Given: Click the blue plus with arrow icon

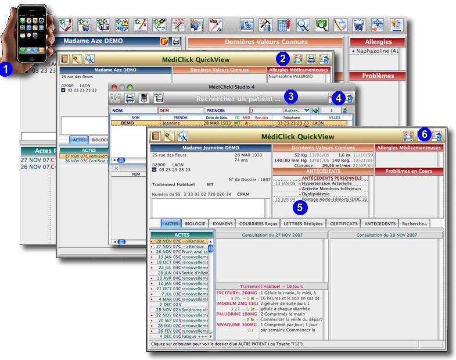Looking at the screenshot, I should 378,25.
